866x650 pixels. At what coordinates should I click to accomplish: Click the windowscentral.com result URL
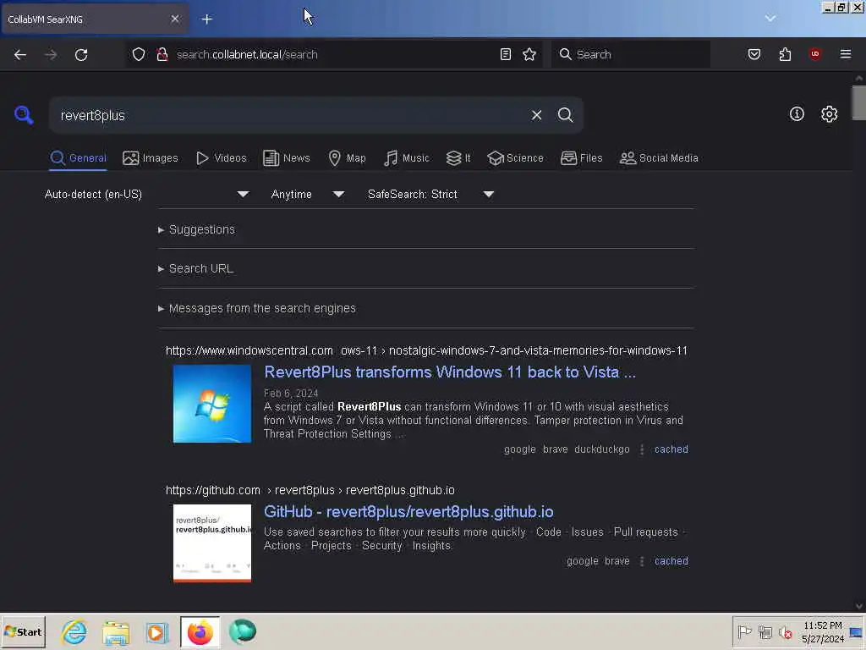pyautogui.click(x=426, y=350)
